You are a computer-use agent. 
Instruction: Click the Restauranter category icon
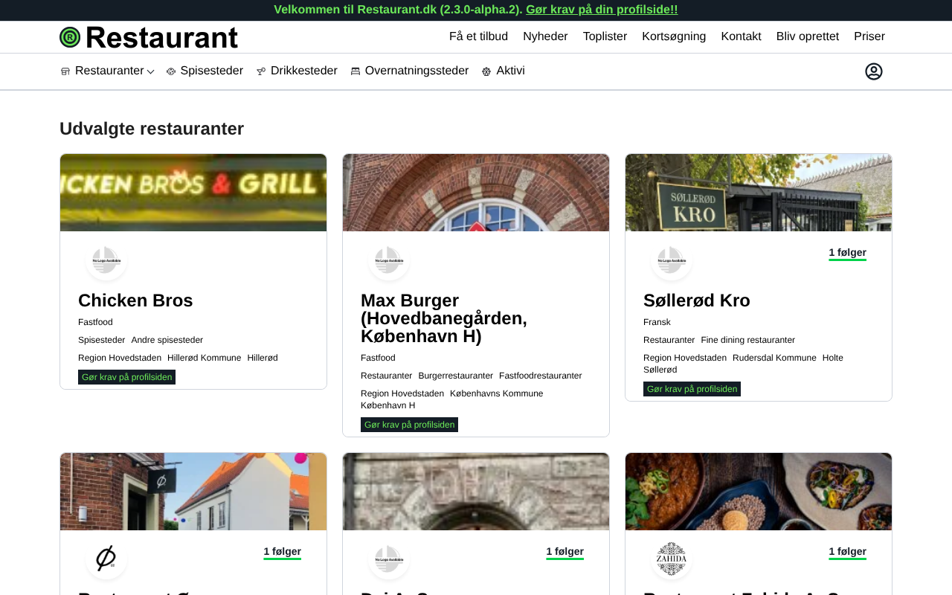(x=65, y=71)
